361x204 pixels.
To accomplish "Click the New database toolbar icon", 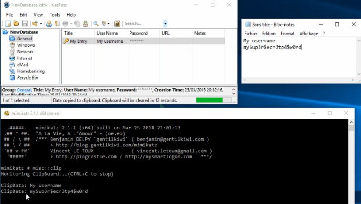I will click(x=8, y=23).
